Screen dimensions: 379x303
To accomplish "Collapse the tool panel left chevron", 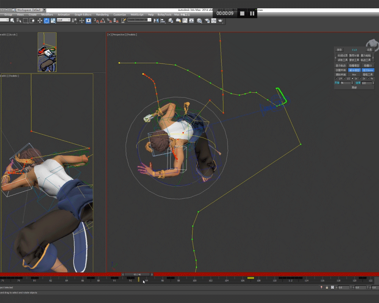I will pyautogui.click(x=335, y=58).
